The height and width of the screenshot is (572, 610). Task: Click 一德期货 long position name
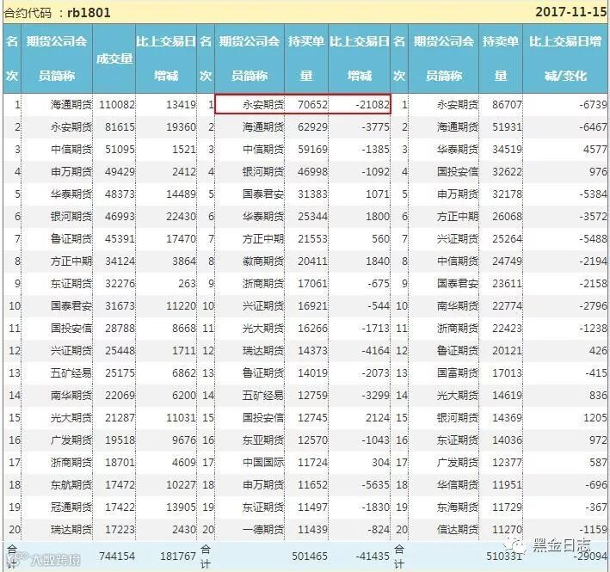[263, 530]
